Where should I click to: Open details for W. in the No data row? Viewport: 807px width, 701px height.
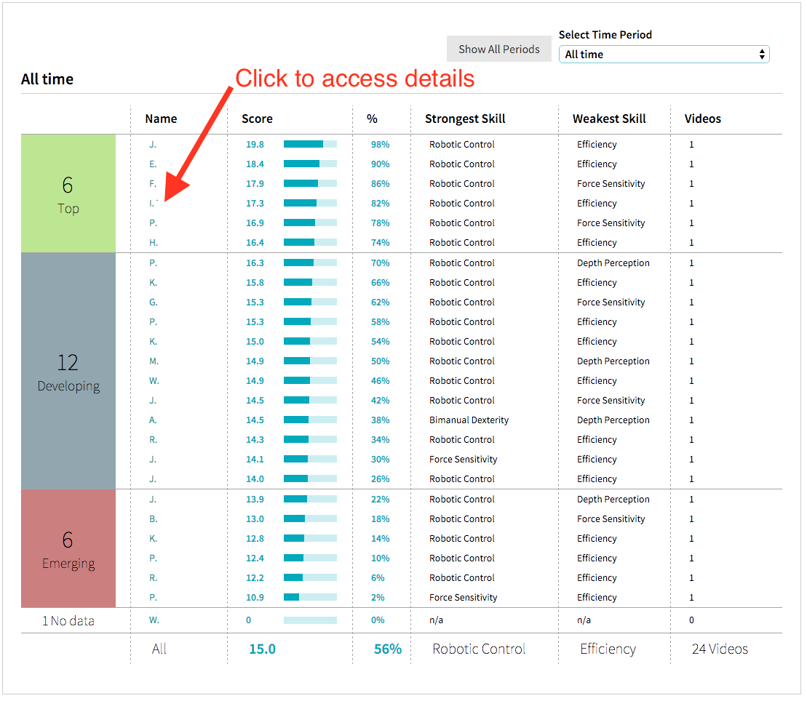click(154, 620)
